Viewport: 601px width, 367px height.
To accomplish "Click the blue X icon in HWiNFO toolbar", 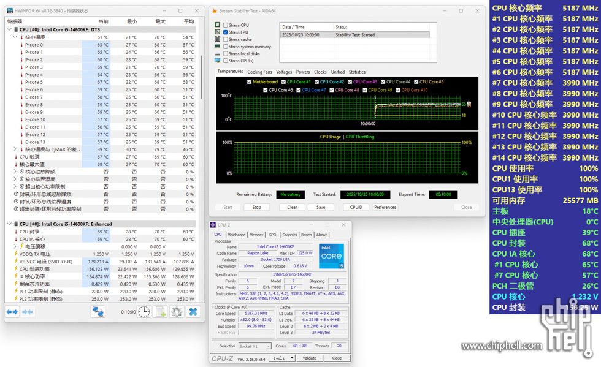I will pos(193,312).
